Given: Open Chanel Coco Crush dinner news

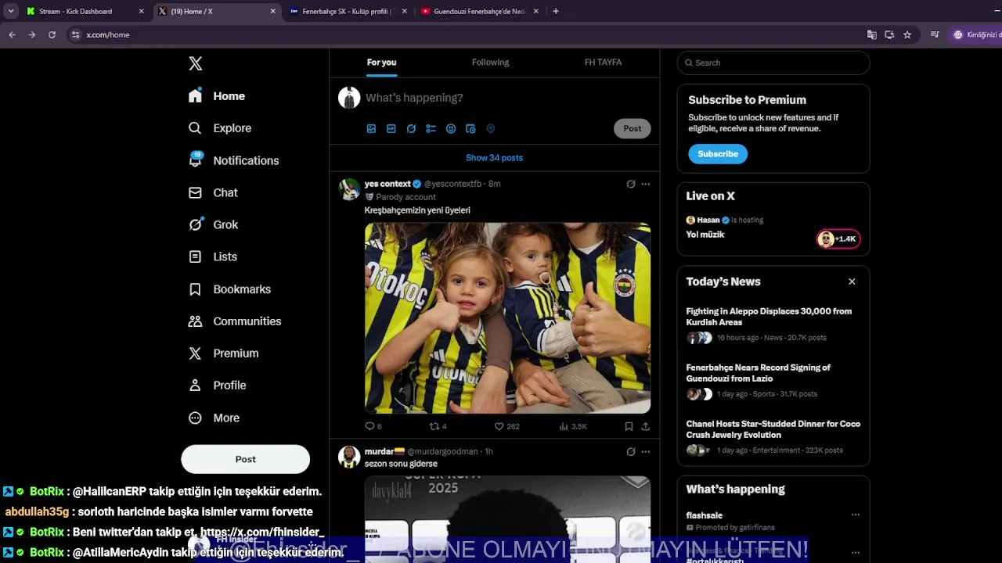Looking at the screenshot, I should pos(773,437).
